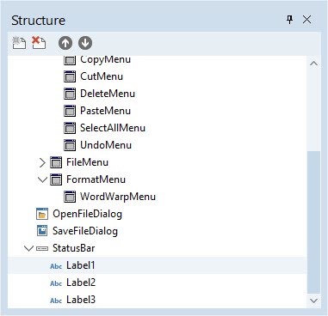Viewport: 328px width, 316px height.
Task: Select the CopyMenu tree item
Action: tap(105, 59)
